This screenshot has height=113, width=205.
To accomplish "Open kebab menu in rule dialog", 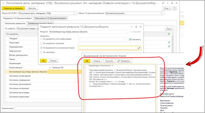I will tap(132, 27).
